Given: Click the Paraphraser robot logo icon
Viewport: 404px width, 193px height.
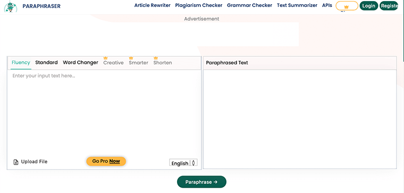Looking at the screenshot, I should click(11, 6).
